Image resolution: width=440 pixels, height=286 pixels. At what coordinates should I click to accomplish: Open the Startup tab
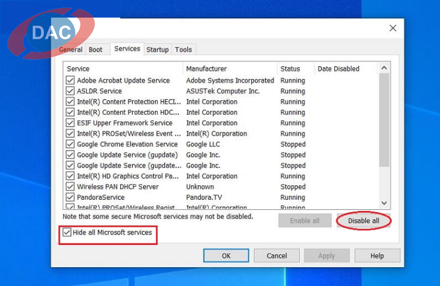coord(157,50)
